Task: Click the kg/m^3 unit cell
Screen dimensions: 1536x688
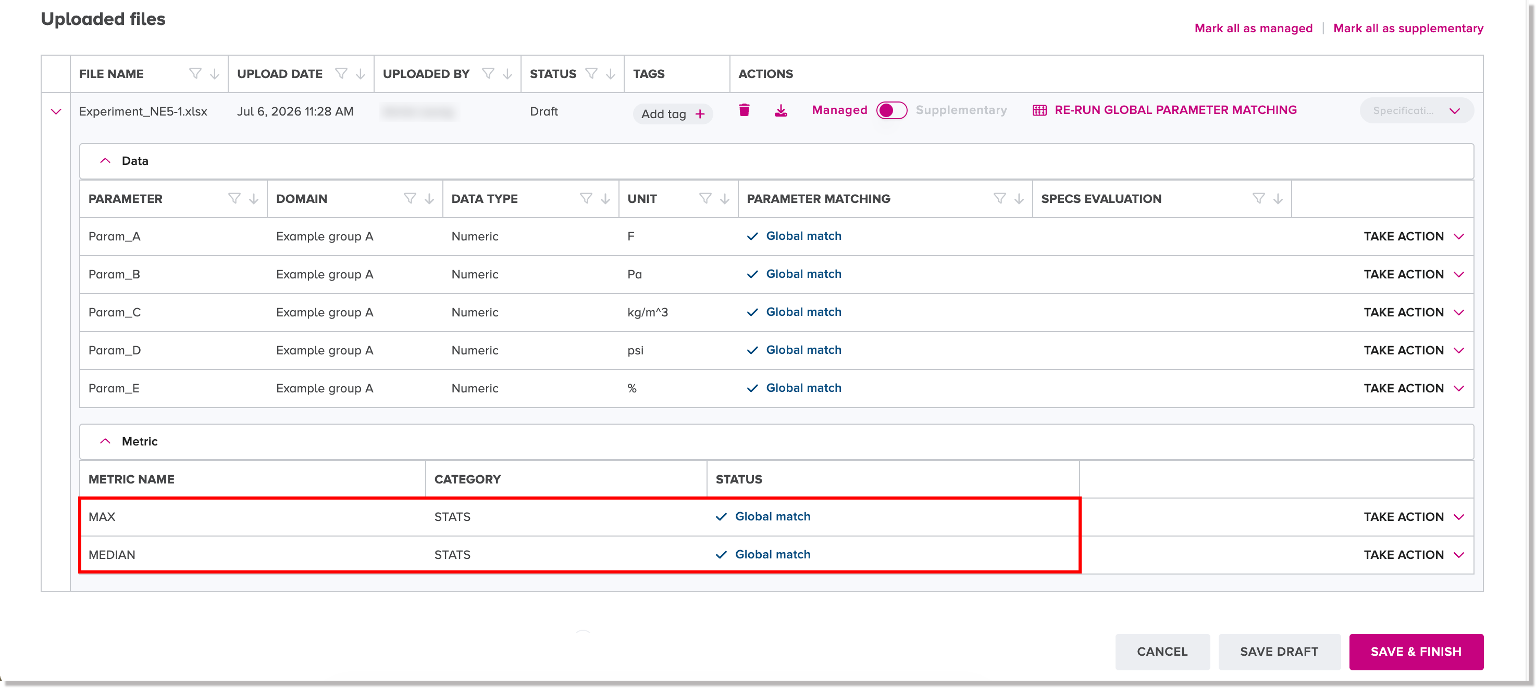Action: click(x=648, y=313)
